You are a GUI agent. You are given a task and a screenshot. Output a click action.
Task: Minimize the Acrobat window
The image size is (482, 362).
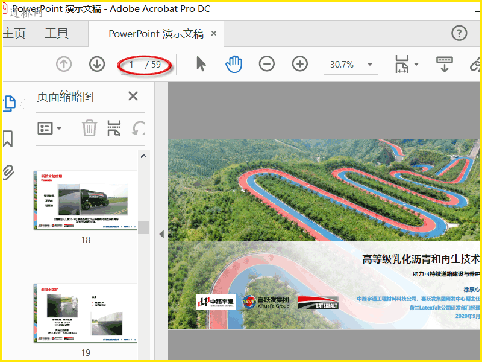443,8
